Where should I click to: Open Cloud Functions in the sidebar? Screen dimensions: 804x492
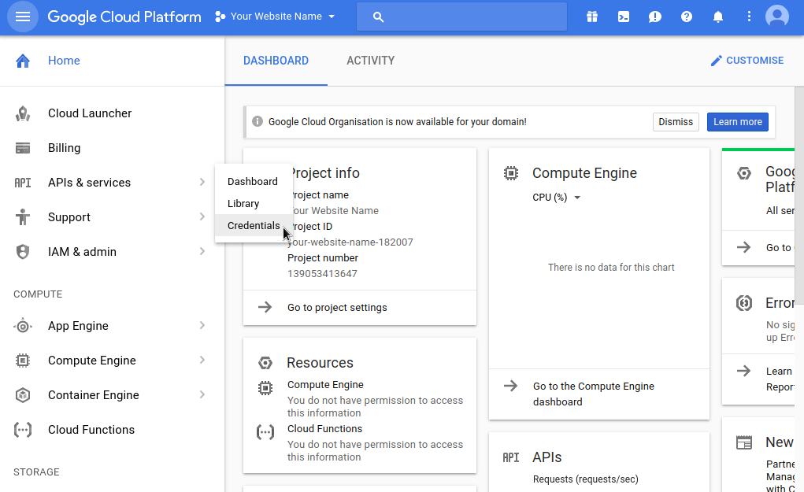pos(91,430)
